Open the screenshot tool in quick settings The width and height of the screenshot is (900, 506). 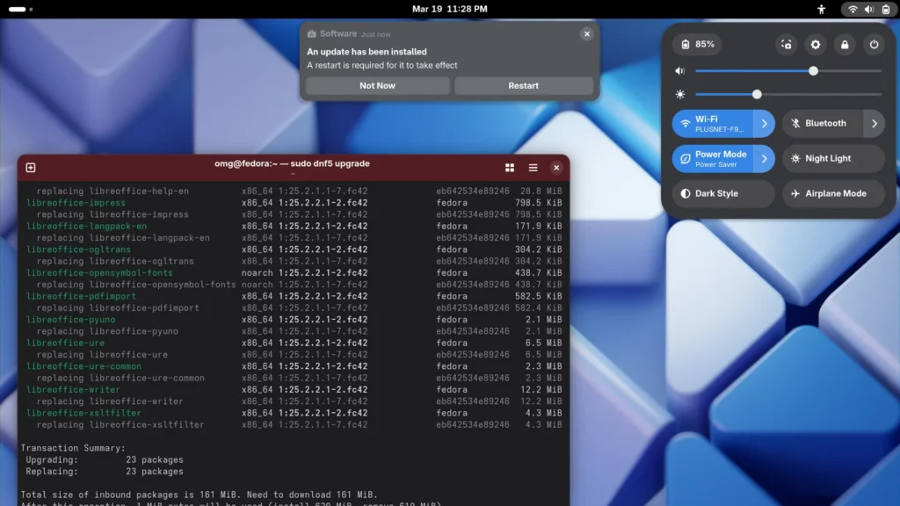click(x=785, y=44)
